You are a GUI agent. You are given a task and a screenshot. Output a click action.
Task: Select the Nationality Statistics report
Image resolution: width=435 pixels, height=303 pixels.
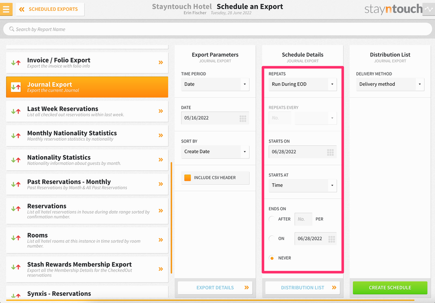coord(87,160)
